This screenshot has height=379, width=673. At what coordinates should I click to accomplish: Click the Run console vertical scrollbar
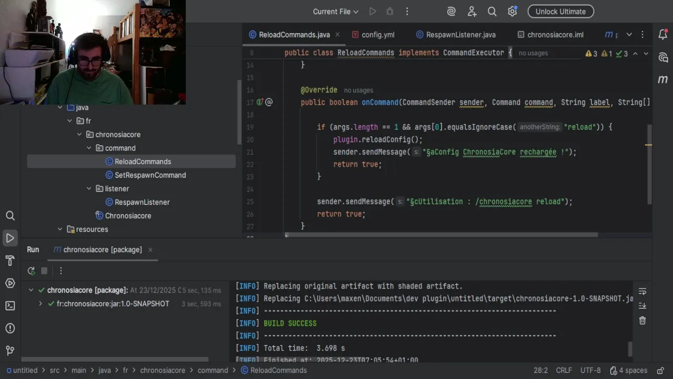tap(630, 348)
